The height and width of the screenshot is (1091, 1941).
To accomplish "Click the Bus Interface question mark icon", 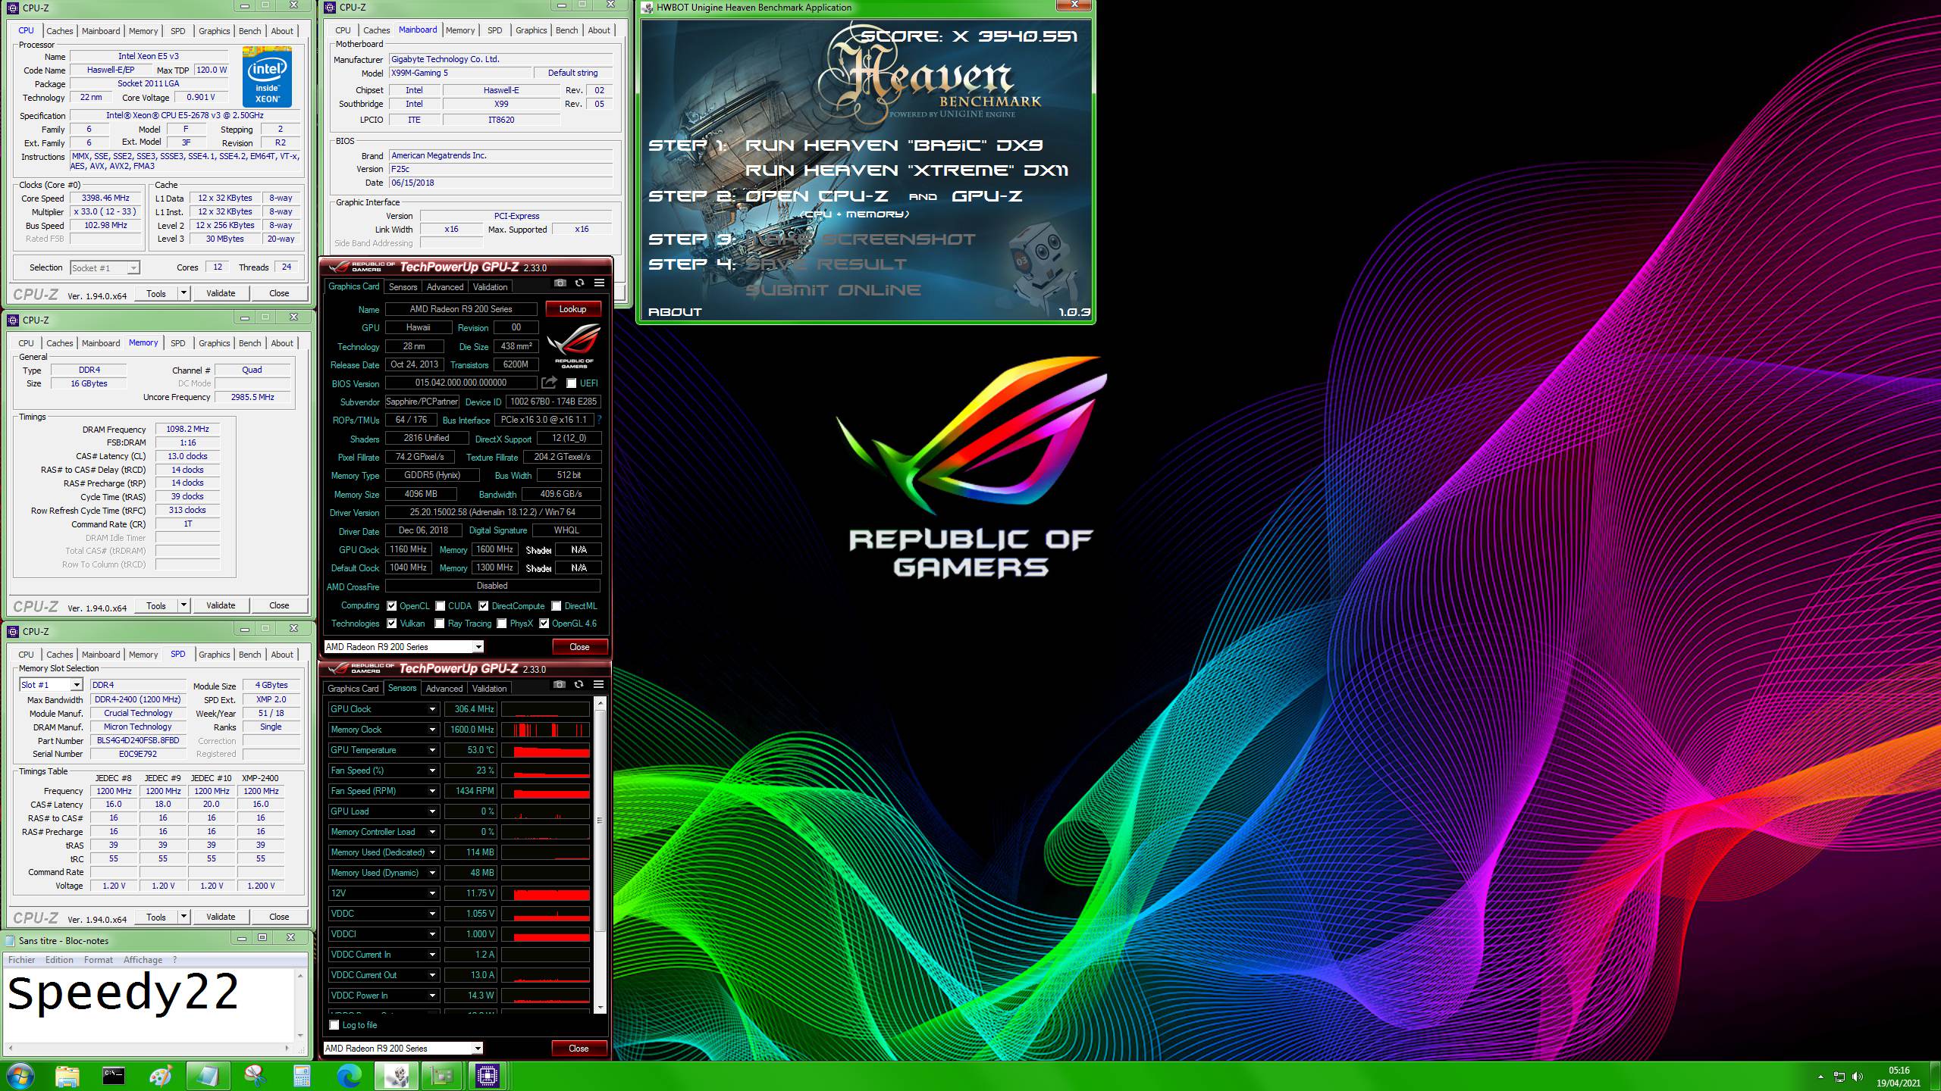I will [x=599, y=420].
